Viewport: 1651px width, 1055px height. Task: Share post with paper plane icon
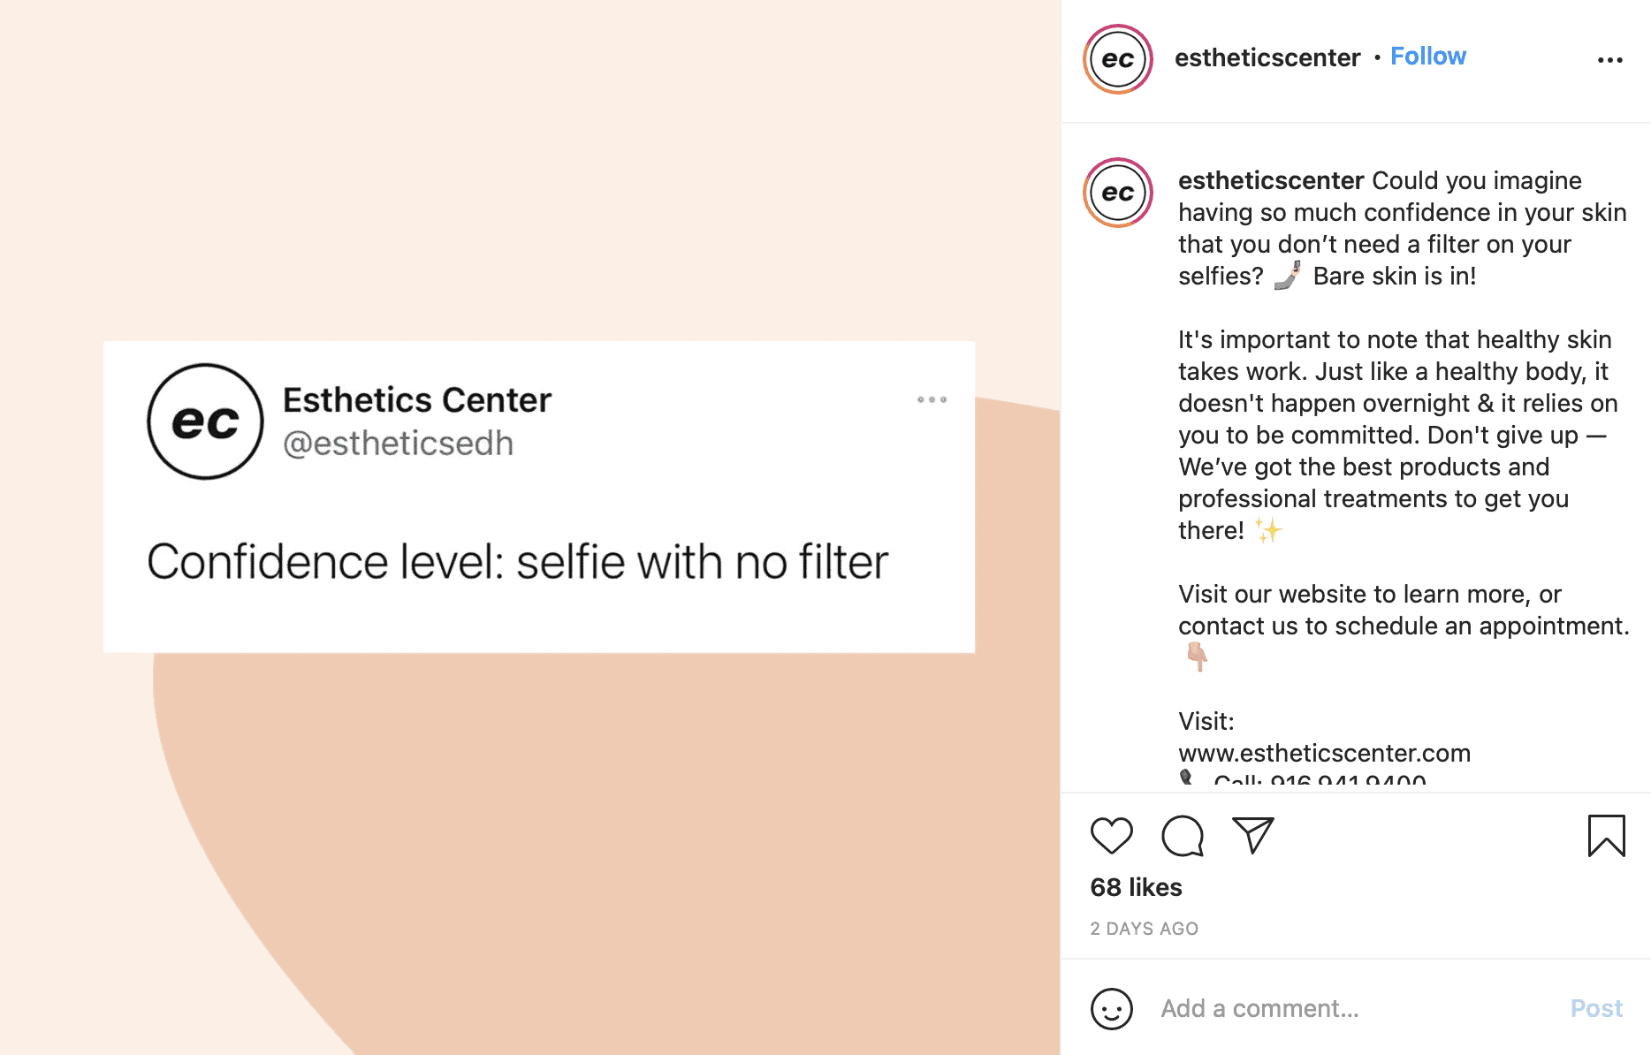pos(1253,835)
